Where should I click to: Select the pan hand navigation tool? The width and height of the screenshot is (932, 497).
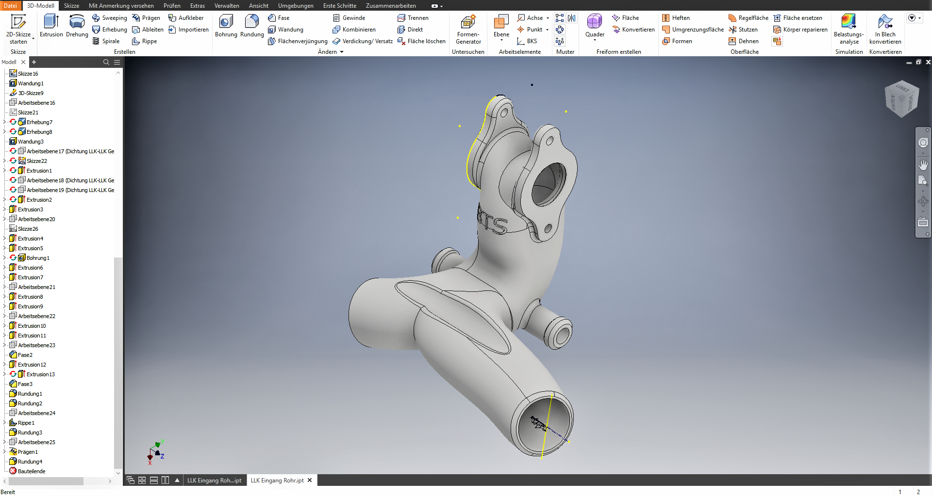[x=923, y=165]
